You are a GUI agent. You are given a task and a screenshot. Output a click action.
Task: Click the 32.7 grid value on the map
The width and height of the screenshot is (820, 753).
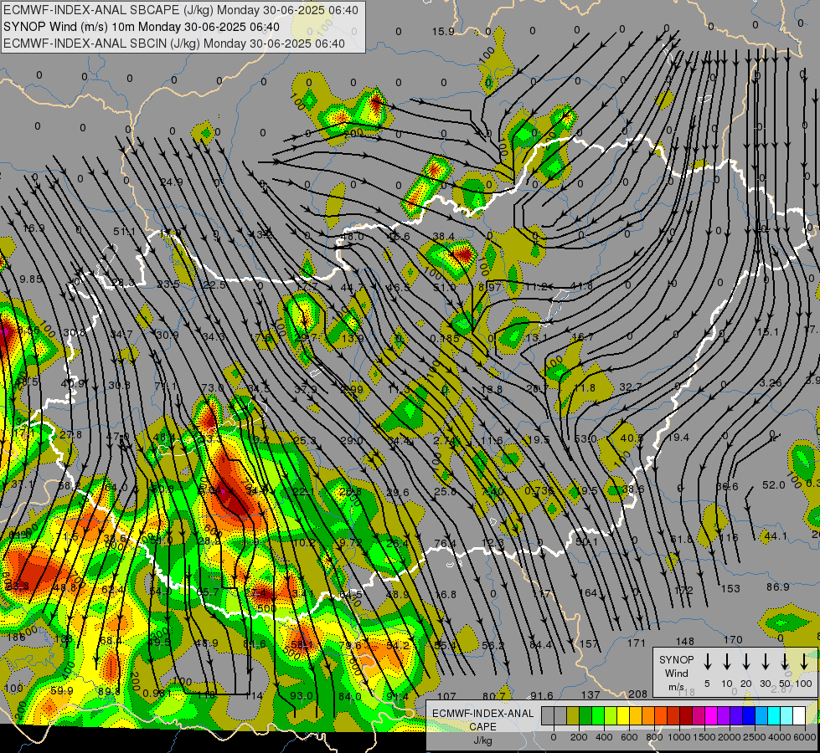point(630,387)
